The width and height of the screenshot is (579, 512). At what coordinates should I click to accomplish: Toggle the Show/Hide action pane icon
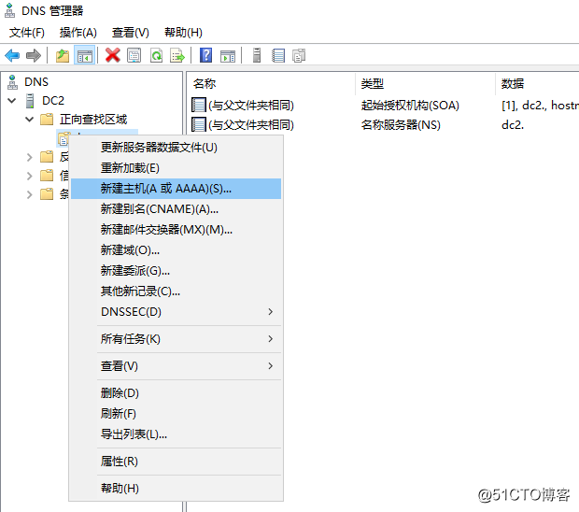click(x=228, y=56)
